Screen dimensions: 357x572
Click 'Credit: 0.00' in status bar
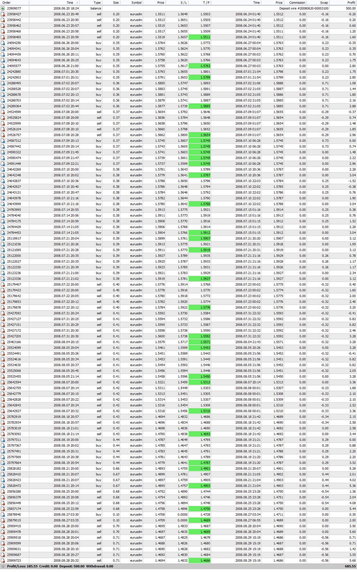click(x=49, y=566)
